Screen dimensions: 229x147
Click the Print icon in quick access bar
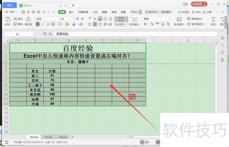pyautogui.click(x=33, y=12)
